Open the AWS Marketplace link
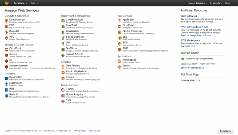 [x=190, y=41]
